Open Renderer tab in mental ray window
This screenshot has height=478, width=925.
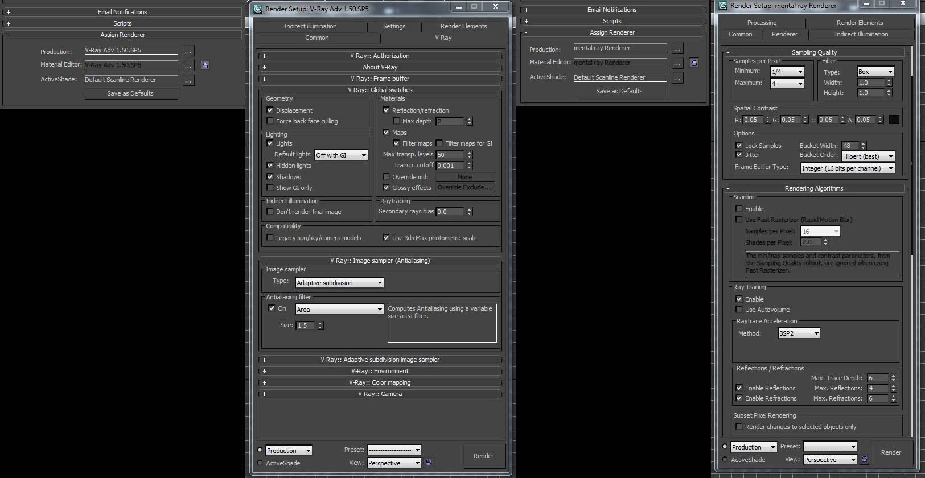784,34
